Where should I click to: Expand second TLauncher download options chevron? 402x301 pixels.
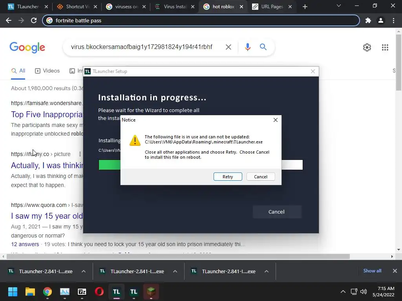[175, 271]
